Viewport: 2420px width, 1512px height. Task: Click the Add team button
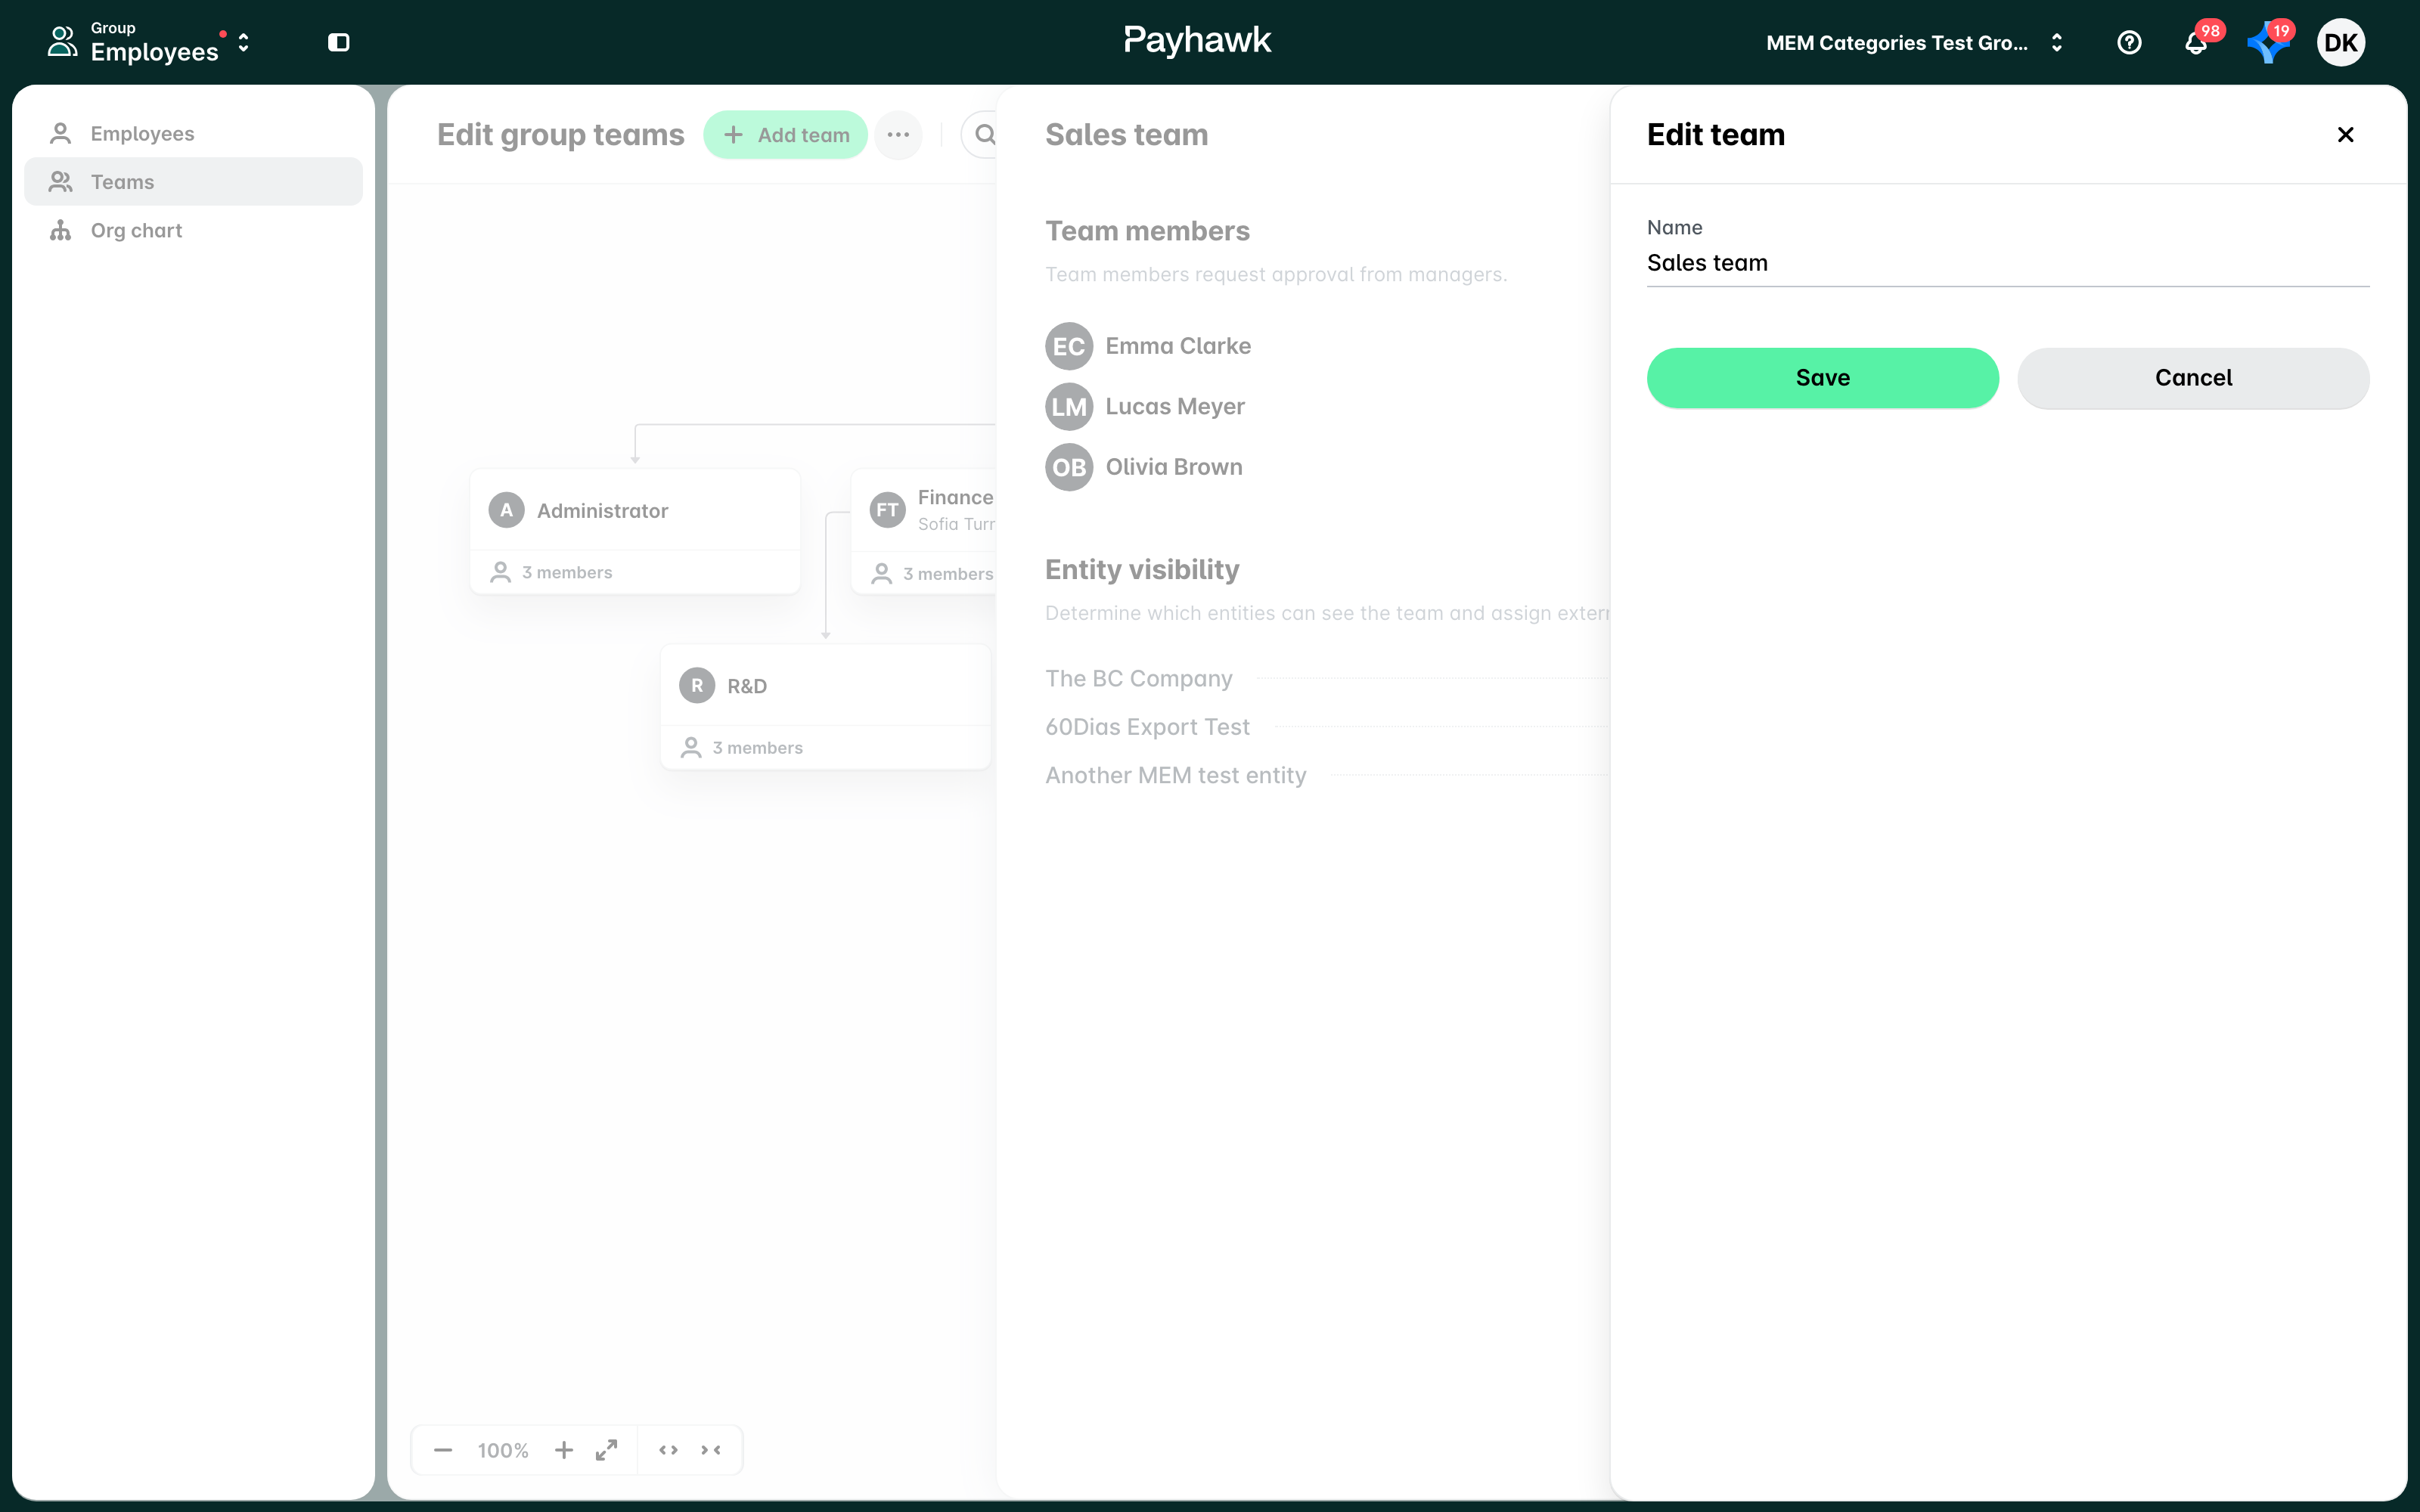[x=785, y=135]
